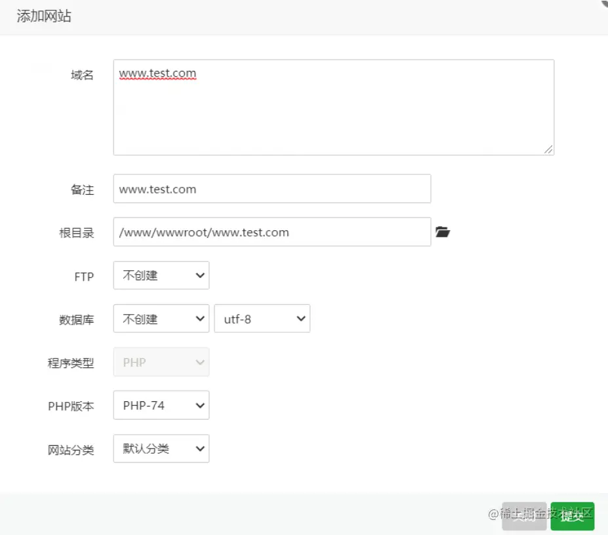
Task: Click the 域名 domain text area
Action: coord(333,108)
